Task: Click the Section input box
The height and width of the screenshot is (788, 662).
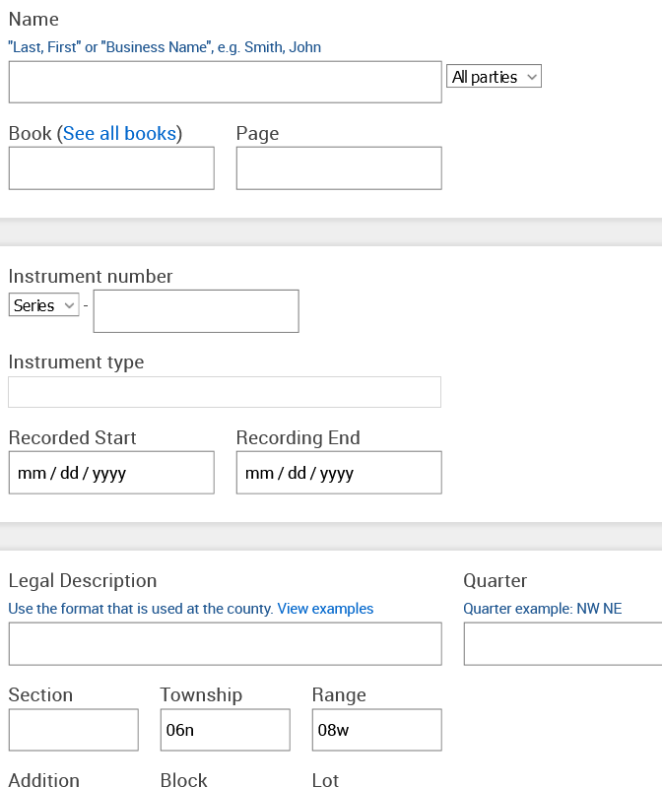Action: point(73,730)
